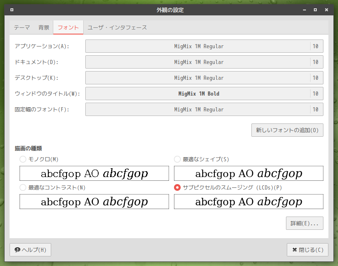Maximize the 外観の設定 window
The height and width of the screenshot is (266, 338).
[316, 10]
